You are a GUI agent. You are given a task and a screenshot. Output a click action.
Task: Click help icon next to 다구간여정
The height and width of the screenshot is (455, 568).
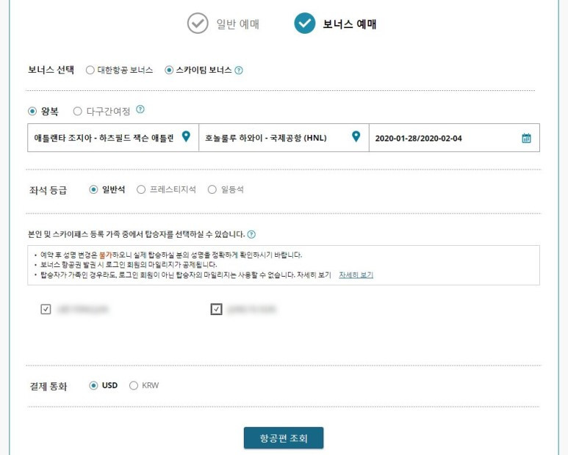(140, 109)
